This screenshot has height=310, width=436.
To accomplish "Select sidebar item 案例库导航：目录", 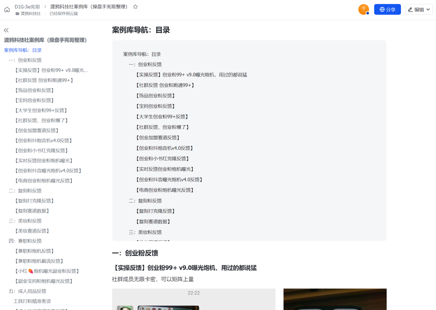I will pos(23,50).
